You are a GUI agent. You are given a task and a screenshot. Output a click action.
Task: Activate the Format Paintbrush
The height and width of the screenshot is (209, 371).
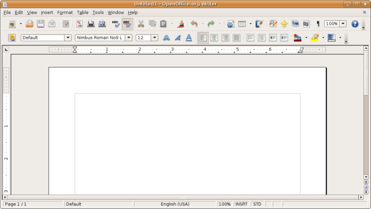[x=181, y=24]
